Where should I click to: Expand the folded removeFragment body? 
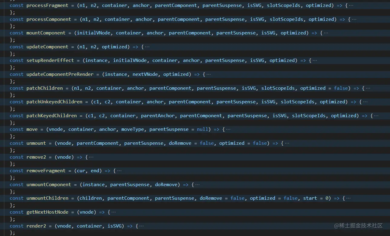119,171
